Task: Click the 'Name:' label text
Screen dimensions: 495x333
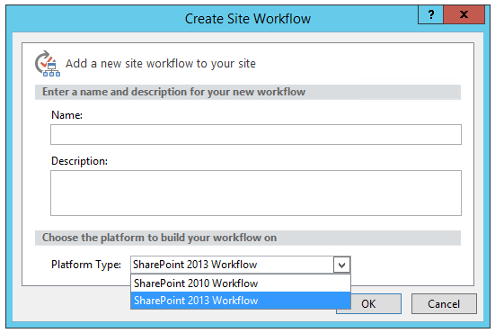Action: [66, 115]
